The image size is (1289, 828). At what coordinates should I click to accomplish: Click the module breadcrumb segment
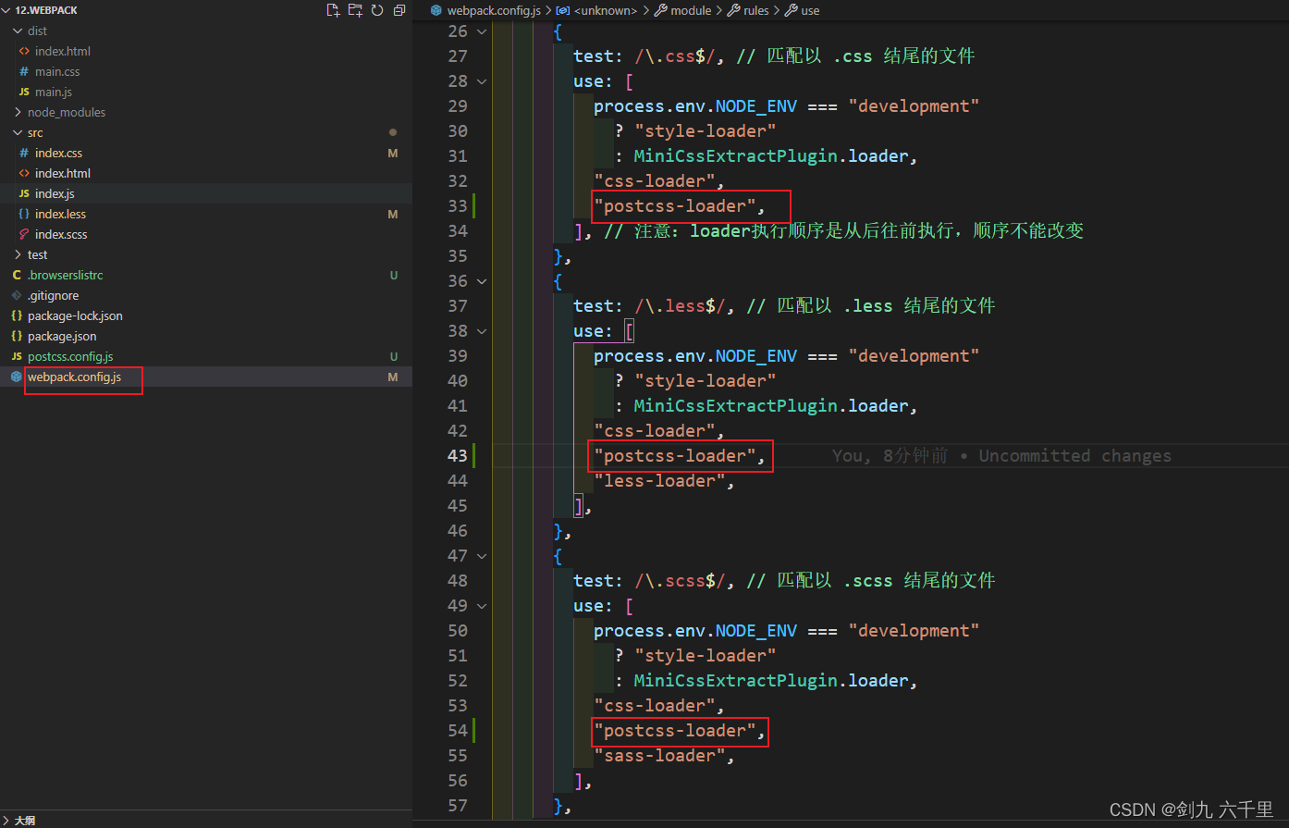(x=691, y=10)
